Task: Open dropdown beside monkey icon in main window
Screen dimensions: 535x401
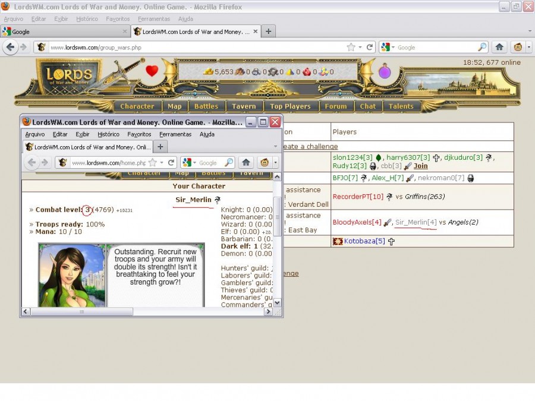Action: [529, 47]
